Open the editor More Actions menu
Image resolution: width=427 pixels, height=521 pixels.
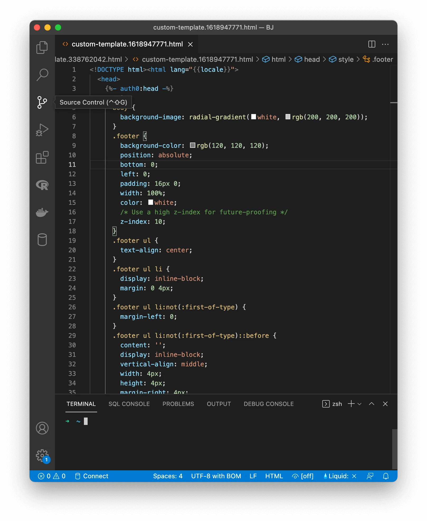385,44
